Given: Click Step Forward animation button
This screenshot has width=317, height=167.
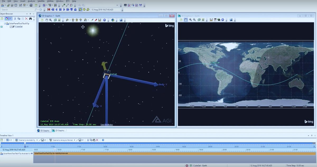Looking at the screenshot, I should [68, 9].
